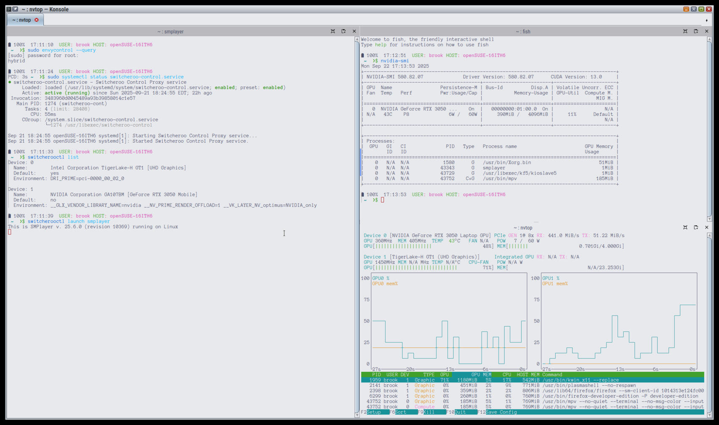Click scroll-down arrow of fish pane scrollbar
The image size is (719, 425).
[x=709, y=219]
